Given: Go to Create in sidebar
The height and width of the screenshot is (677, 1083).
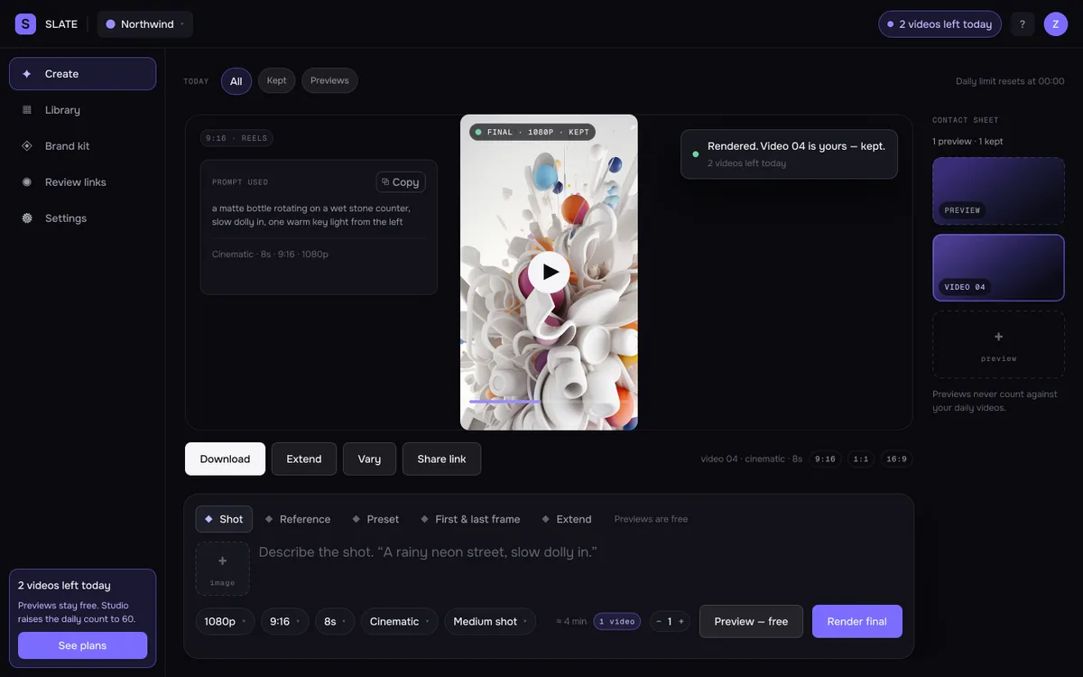Looking at the screenshot, I should tap(83, 74).
